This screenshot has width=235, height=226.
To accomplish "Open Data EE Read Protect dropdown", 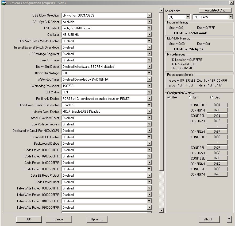I will coord(149,176).
